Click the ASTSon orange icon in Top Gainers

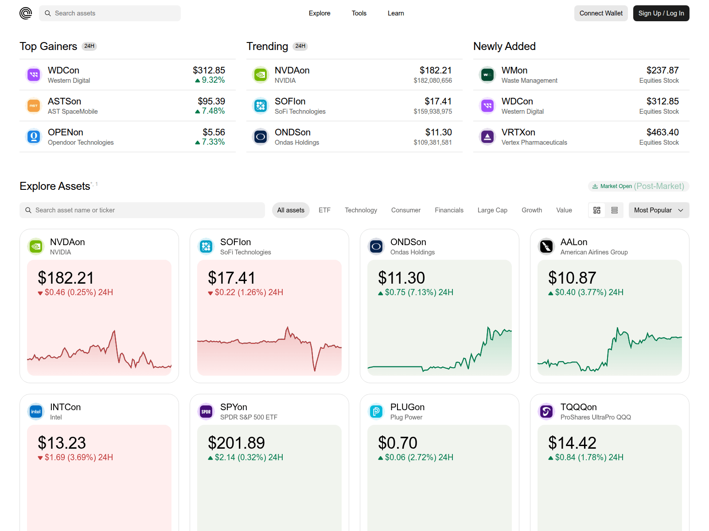(34, 106)
